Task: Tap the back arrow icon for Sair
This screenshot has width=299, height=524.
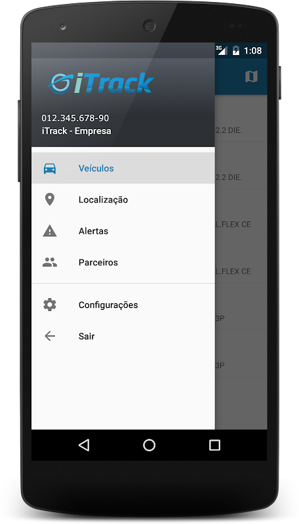Action: pos(49,336)
